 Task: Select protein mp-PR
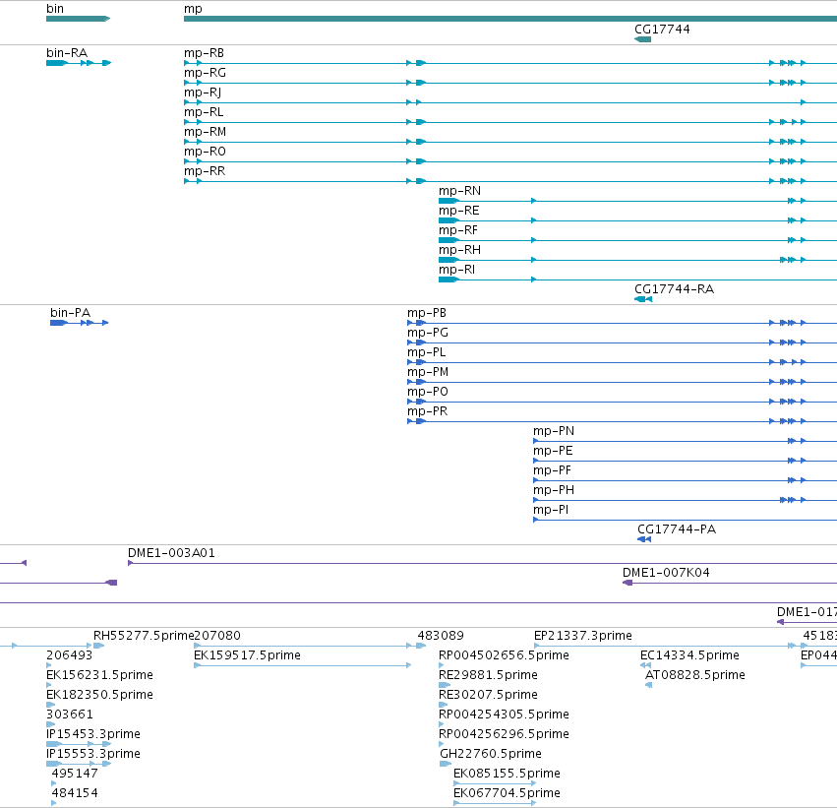427,411
